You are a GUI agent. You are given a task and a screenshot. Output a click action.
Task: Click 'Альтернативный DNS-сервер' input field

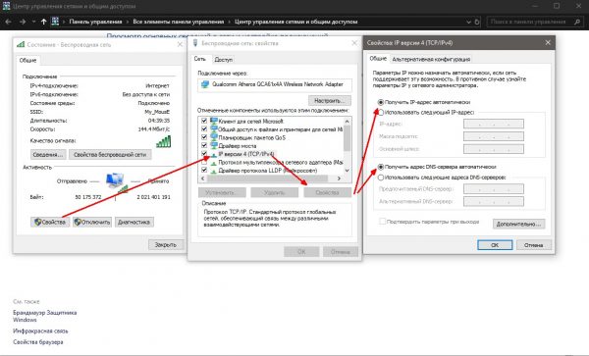pyautogui.click(x=494, y=201)
